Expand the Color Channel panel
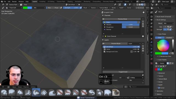 [103, 36]
